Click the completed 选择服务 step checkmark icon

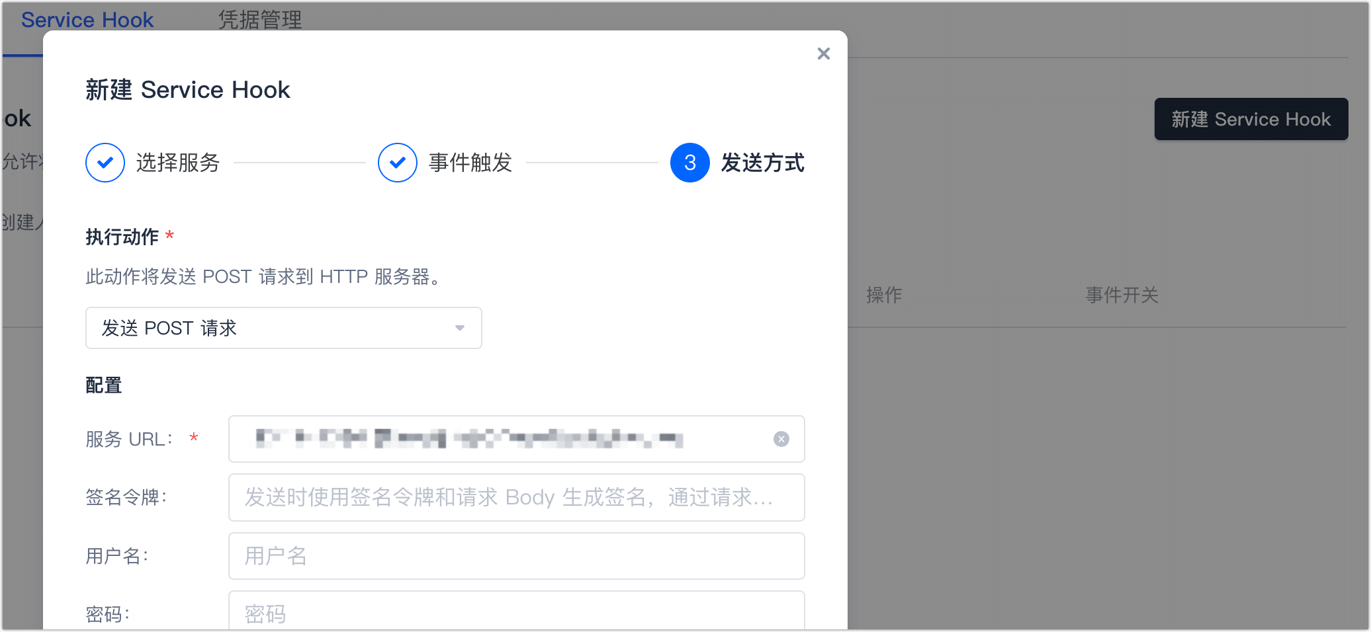click(x=105, y=163)
